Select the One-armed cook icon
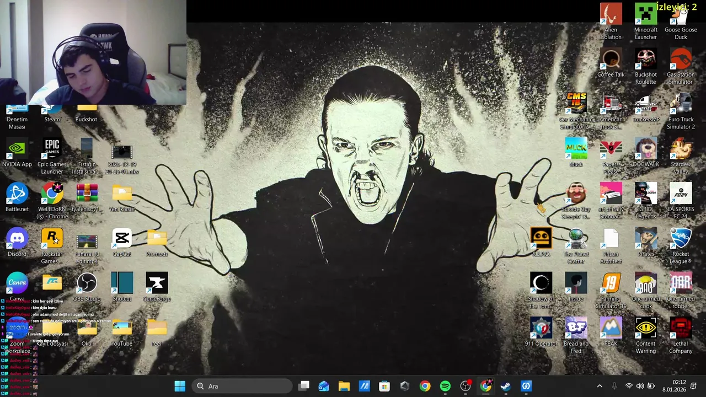The image size is (706, 397). tap(645, 291)
